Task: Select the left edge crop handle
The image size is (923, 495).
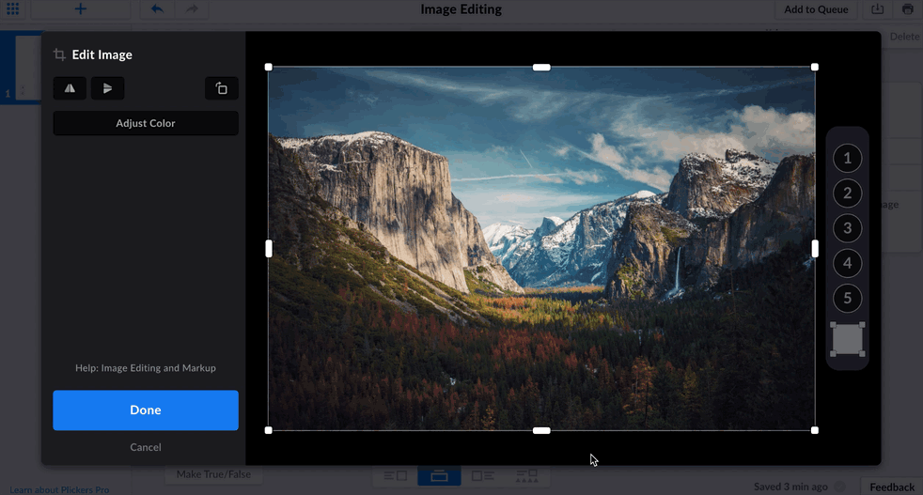Action: tap(269, 248)
